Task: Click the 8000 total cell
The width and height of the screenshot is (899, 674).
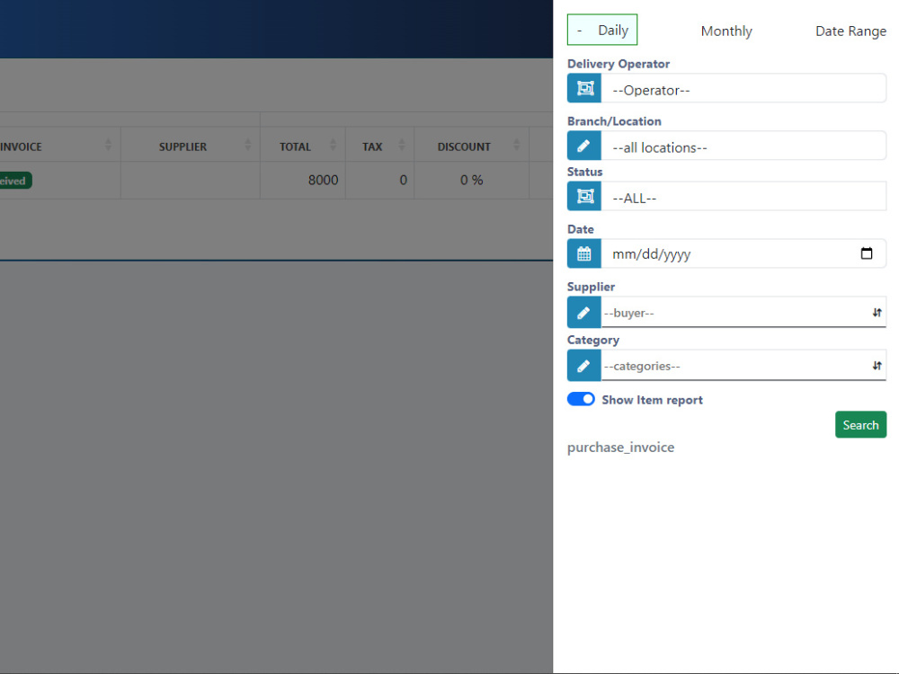Action: pyautogui.click(x=303, y=180)
